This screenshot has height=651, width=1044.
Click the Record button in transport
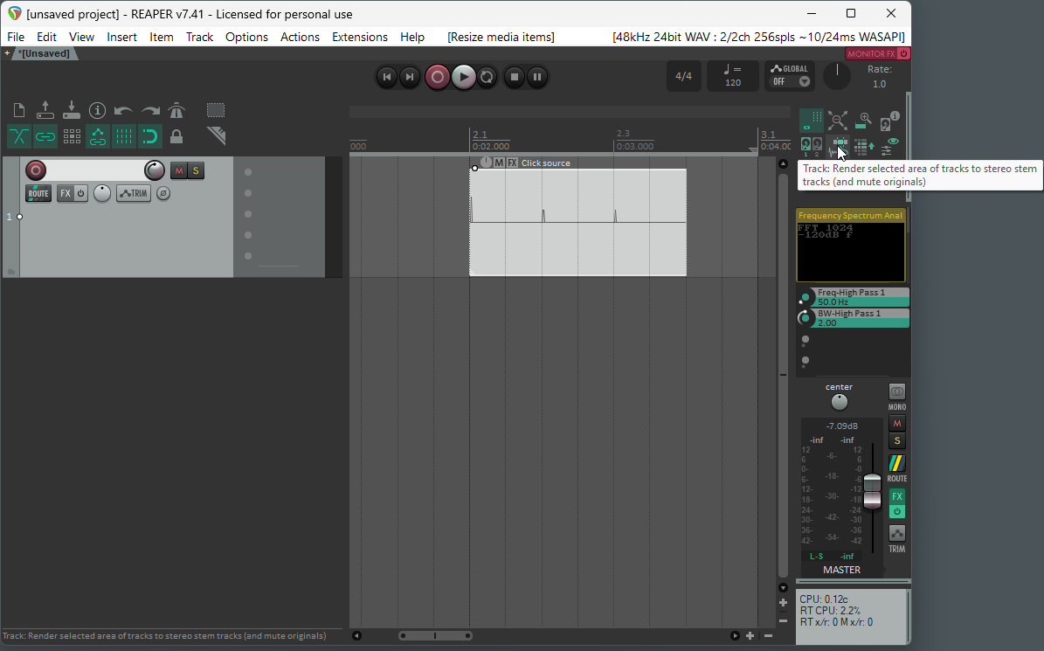438,77
